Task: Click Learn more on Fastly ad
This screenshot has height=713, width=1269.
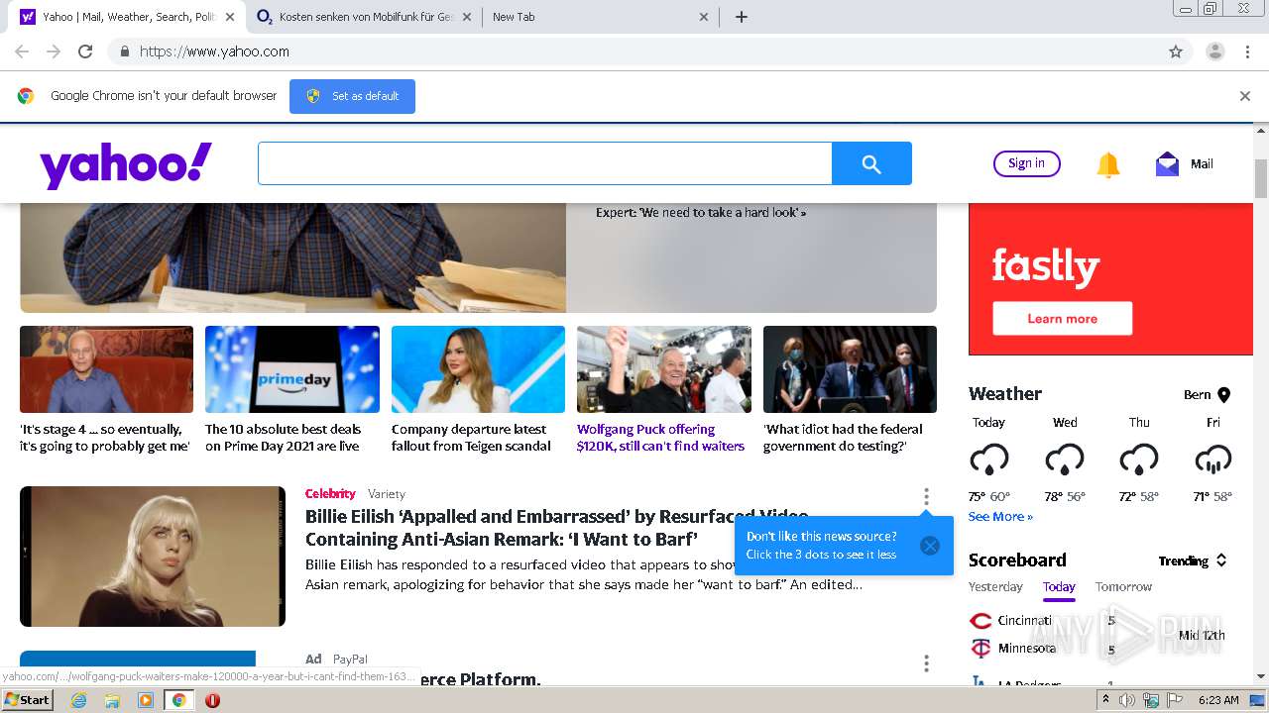Action: pyautogui.click(x=1062, y=319)
